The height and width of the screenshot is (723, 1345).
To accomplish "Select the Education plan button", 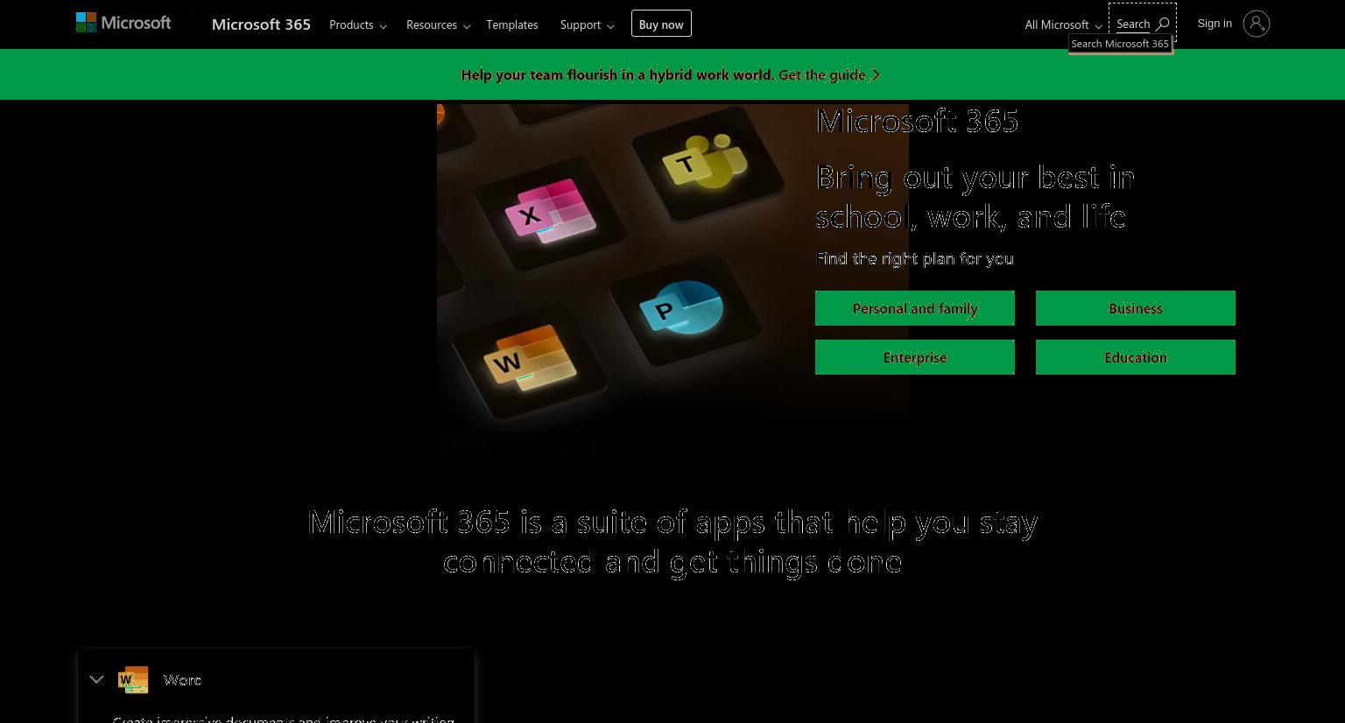I will click(x=1136, y=357).
